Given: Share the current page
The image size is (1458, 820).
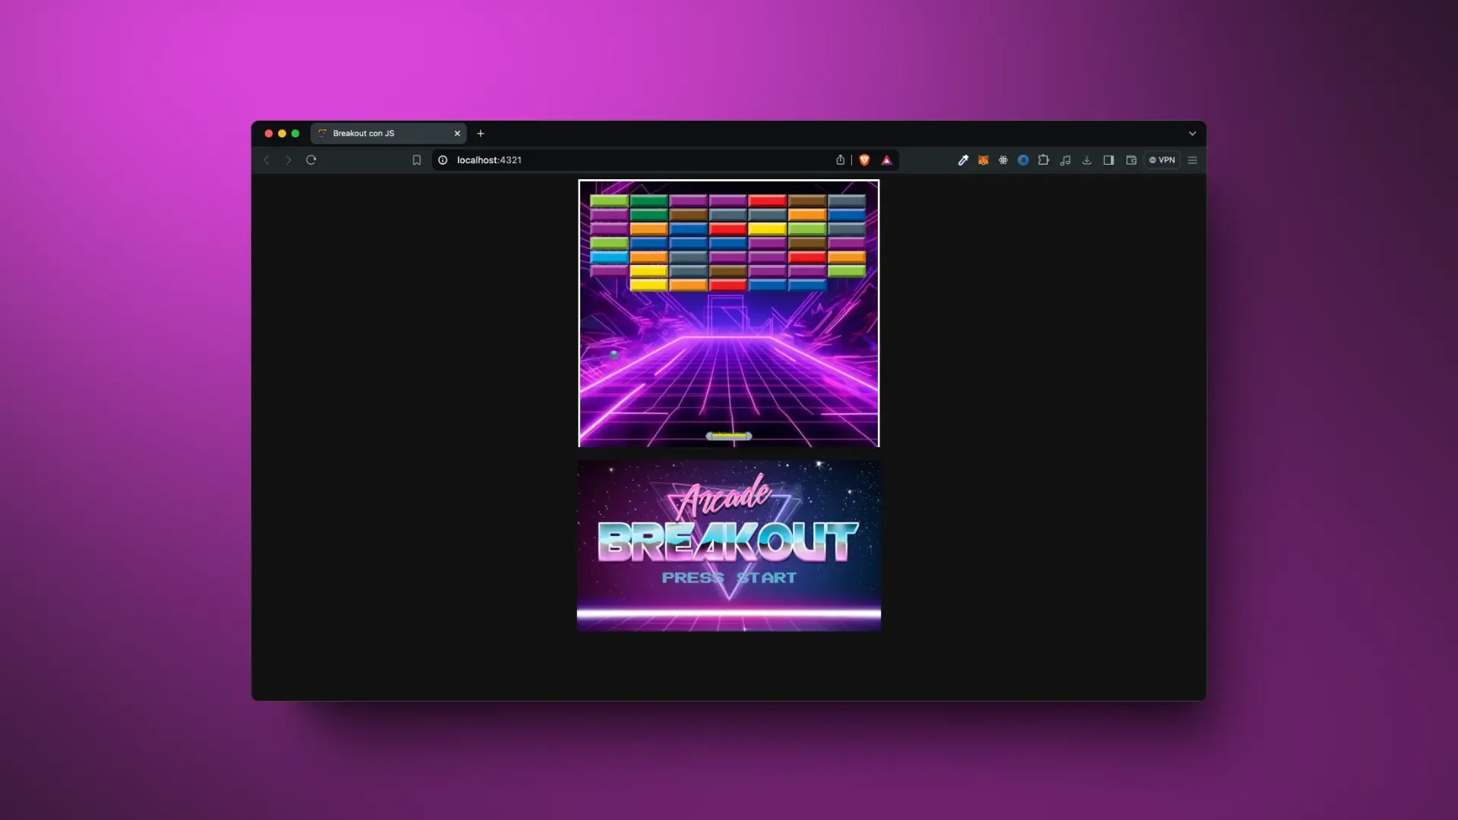Looking at the screenshot, I should (841, 160).
